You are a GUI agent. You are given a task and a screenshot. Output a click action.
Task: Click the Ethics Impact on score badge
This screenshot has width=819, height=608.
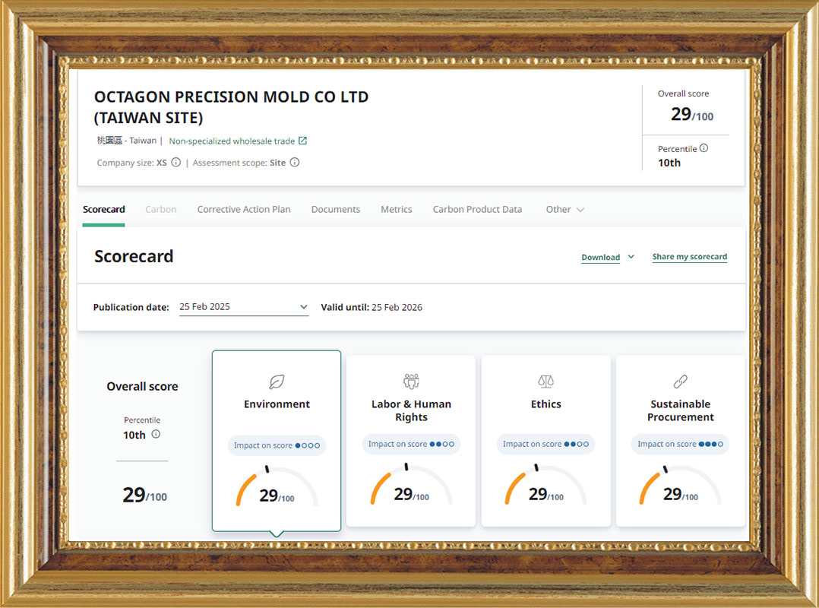point(545,444)
